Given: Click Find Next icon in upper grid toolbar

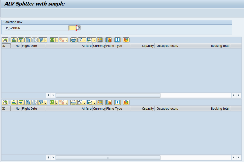Looking at the screenshot, I should point(34,40).
